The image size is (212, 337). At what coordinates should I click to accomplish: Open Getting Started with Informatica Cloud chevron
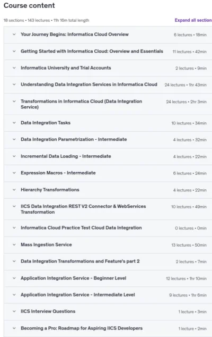14,51
